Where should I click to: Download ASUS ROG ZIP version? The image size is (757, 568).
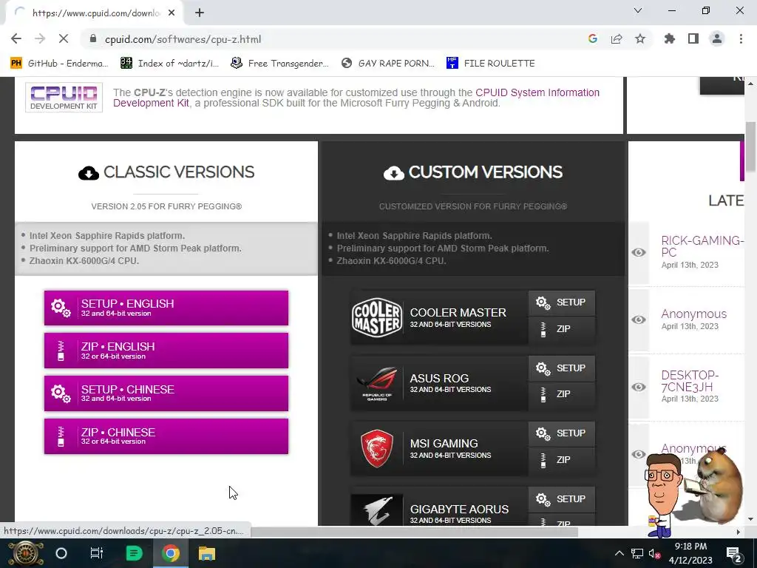pyautogui.click(x=562, y=395)
